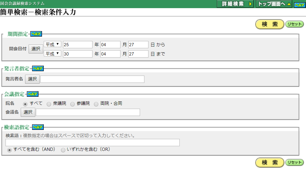Select the 両院・合同 radio option
The height and width of the screenshot is (170, 306).
pyautogui.click(x=96, y=104)
